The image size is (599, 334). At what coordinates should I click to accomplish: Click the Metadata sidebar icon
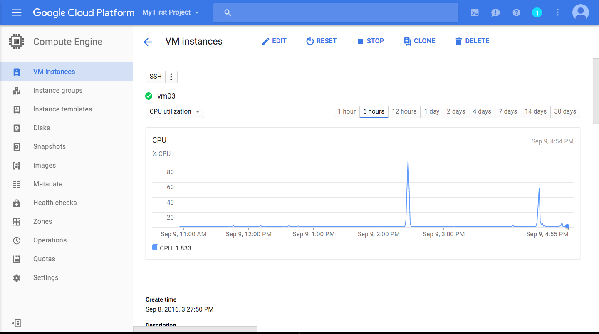coord(17,184)
